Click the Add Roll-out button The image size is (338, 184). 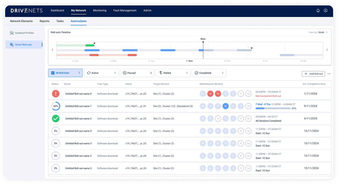click(313, 74)
